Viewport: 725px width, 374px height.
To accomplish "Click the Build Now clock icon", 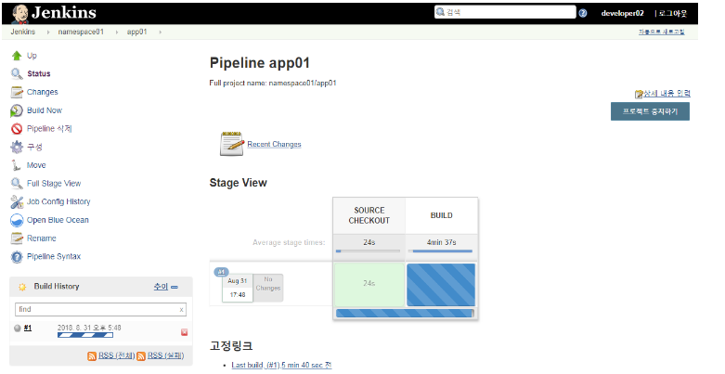I will (x=17, y=110).
